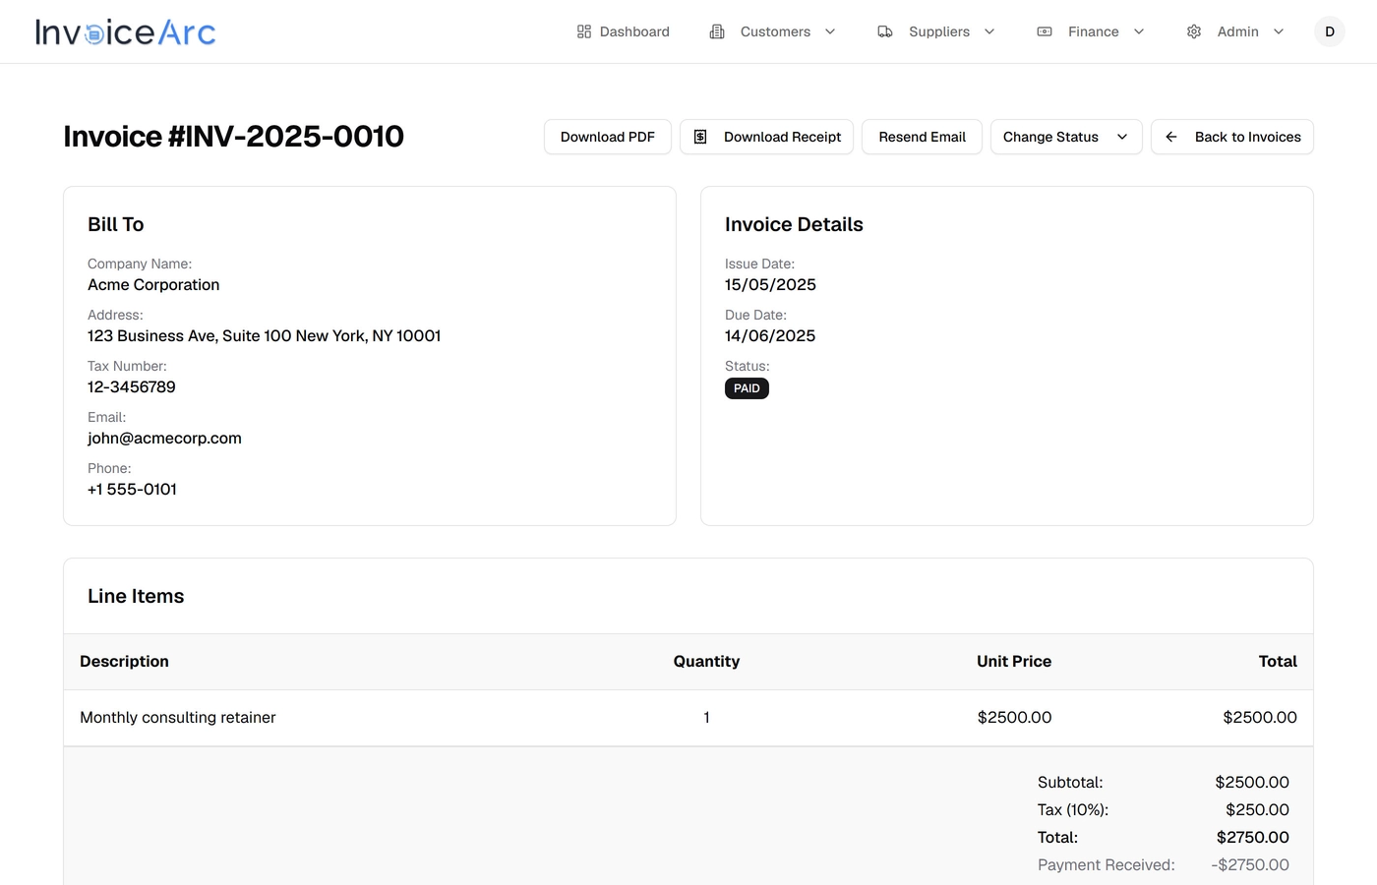Click the Unit Price column header
1377x885 pixels.
pyautogui.click(x=1014, y=662)
